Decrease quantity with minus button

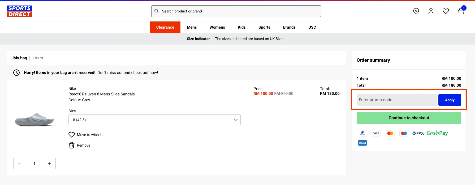[x=19, y=164]
